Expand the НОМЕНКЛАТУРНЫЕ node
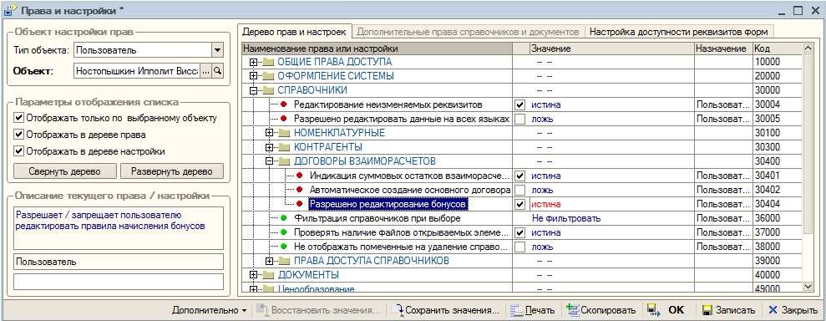The image size is (826, 321). [270, 134]
